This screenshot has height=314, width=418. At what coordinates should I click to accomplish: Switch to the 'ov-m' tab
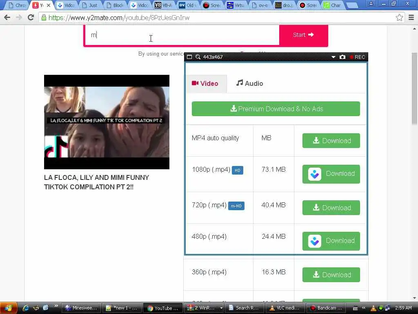click(260, 5)
